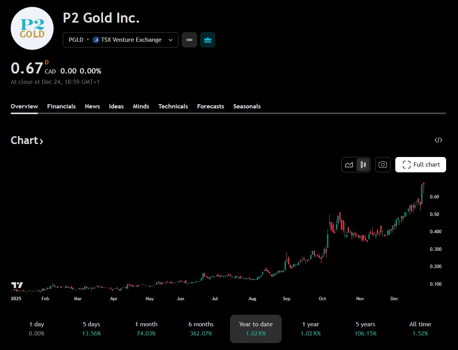Click the Oct label on time axis
Screen dimensions: 458x350
click(322, 299)
